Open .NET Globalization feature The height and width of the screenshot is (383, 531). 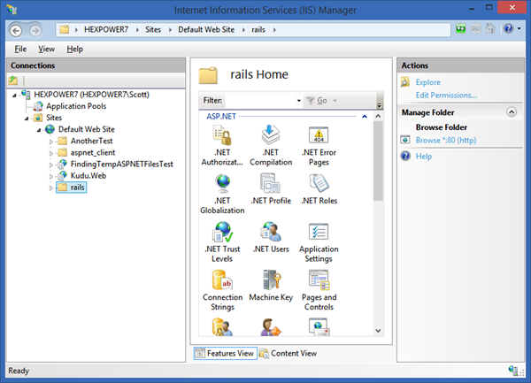pyautogui.click(x=222, y=194)
